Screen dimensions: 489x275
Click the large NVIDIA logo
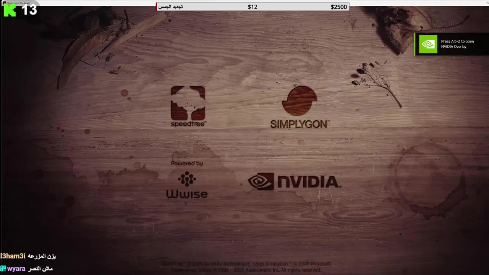pos(294,181)
